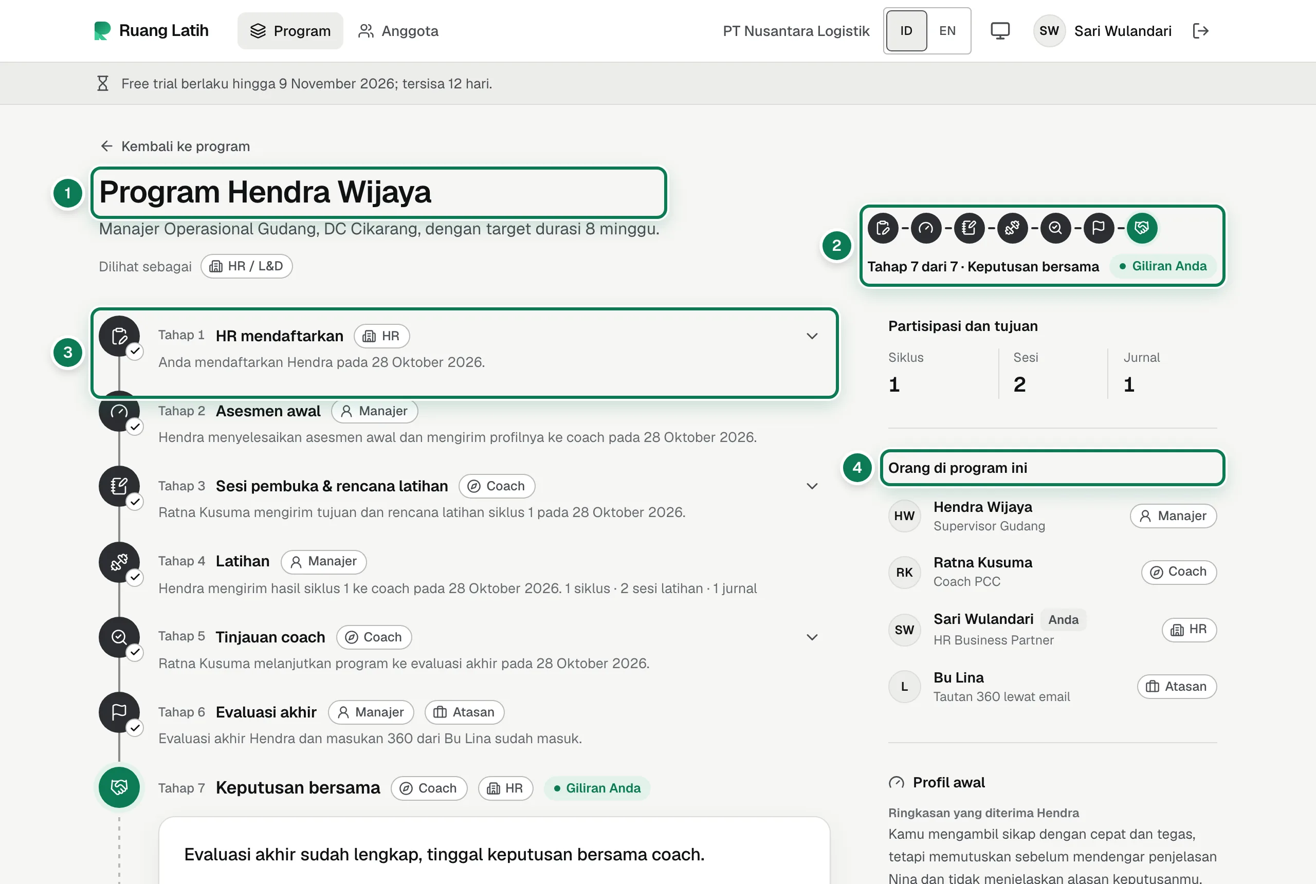Click the hourglass trial icon
This screenshot has height=884, width=1316.
[103, 83]
